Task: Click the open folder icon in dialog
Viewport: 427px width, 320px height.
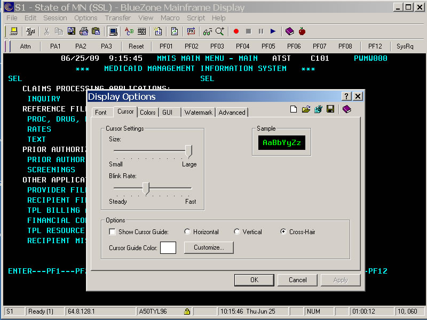Action: tap(306, 110)
